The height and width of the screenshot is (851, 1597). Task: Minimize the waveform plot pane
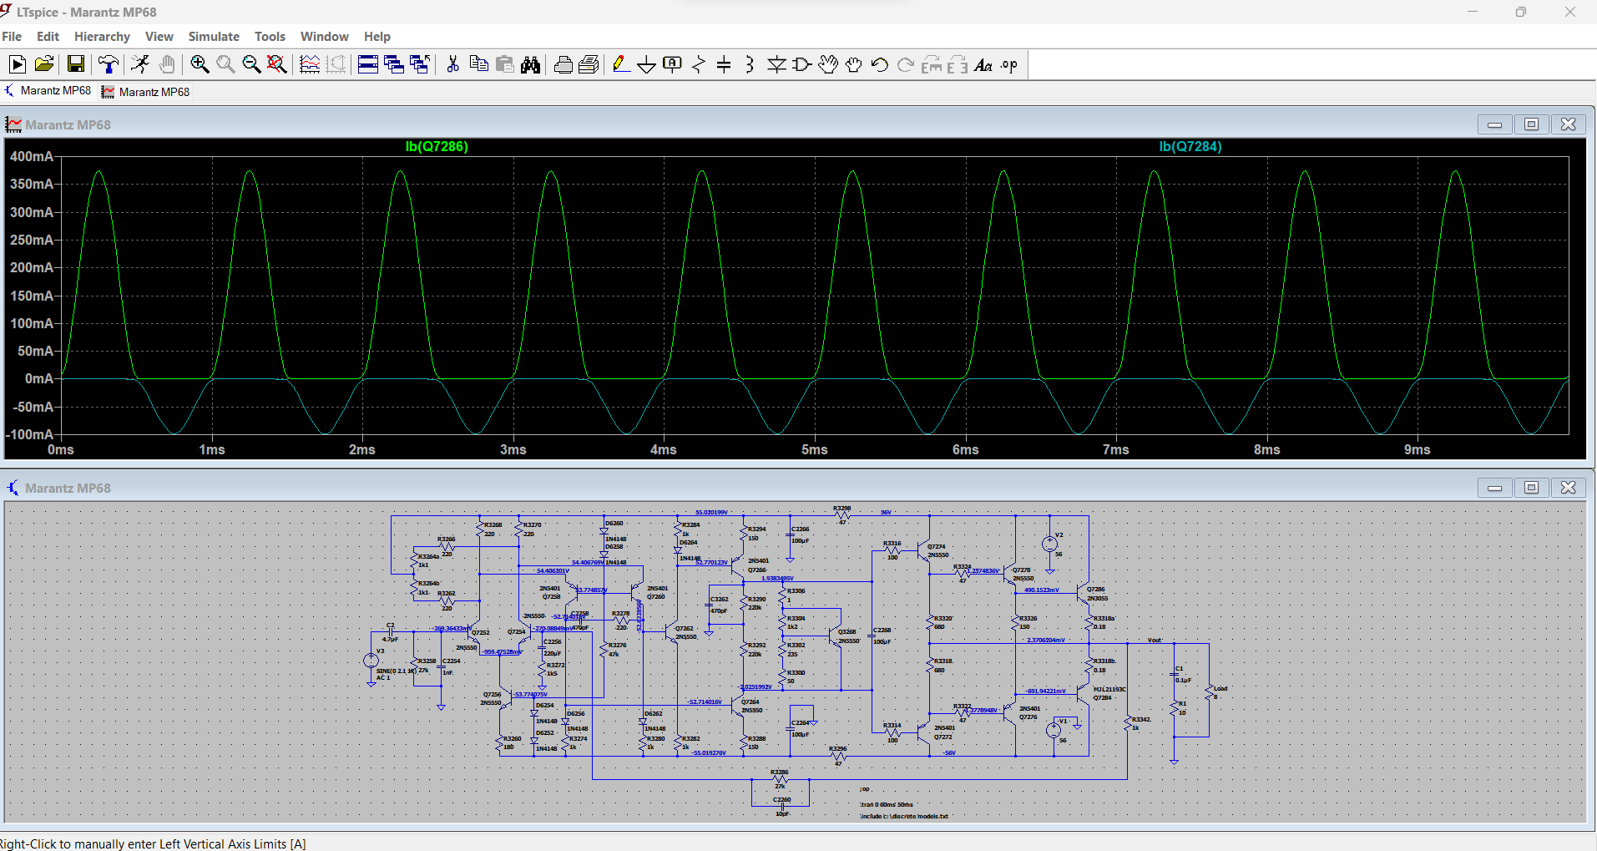[x=1494, y=124]
